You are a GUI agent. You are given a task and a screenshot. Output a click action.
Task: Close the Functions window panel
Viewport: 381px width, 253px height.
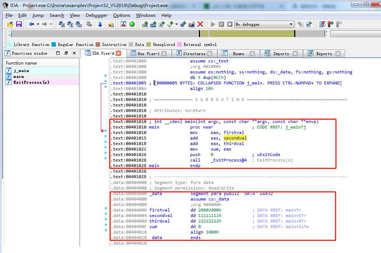(x=74, y=53)
